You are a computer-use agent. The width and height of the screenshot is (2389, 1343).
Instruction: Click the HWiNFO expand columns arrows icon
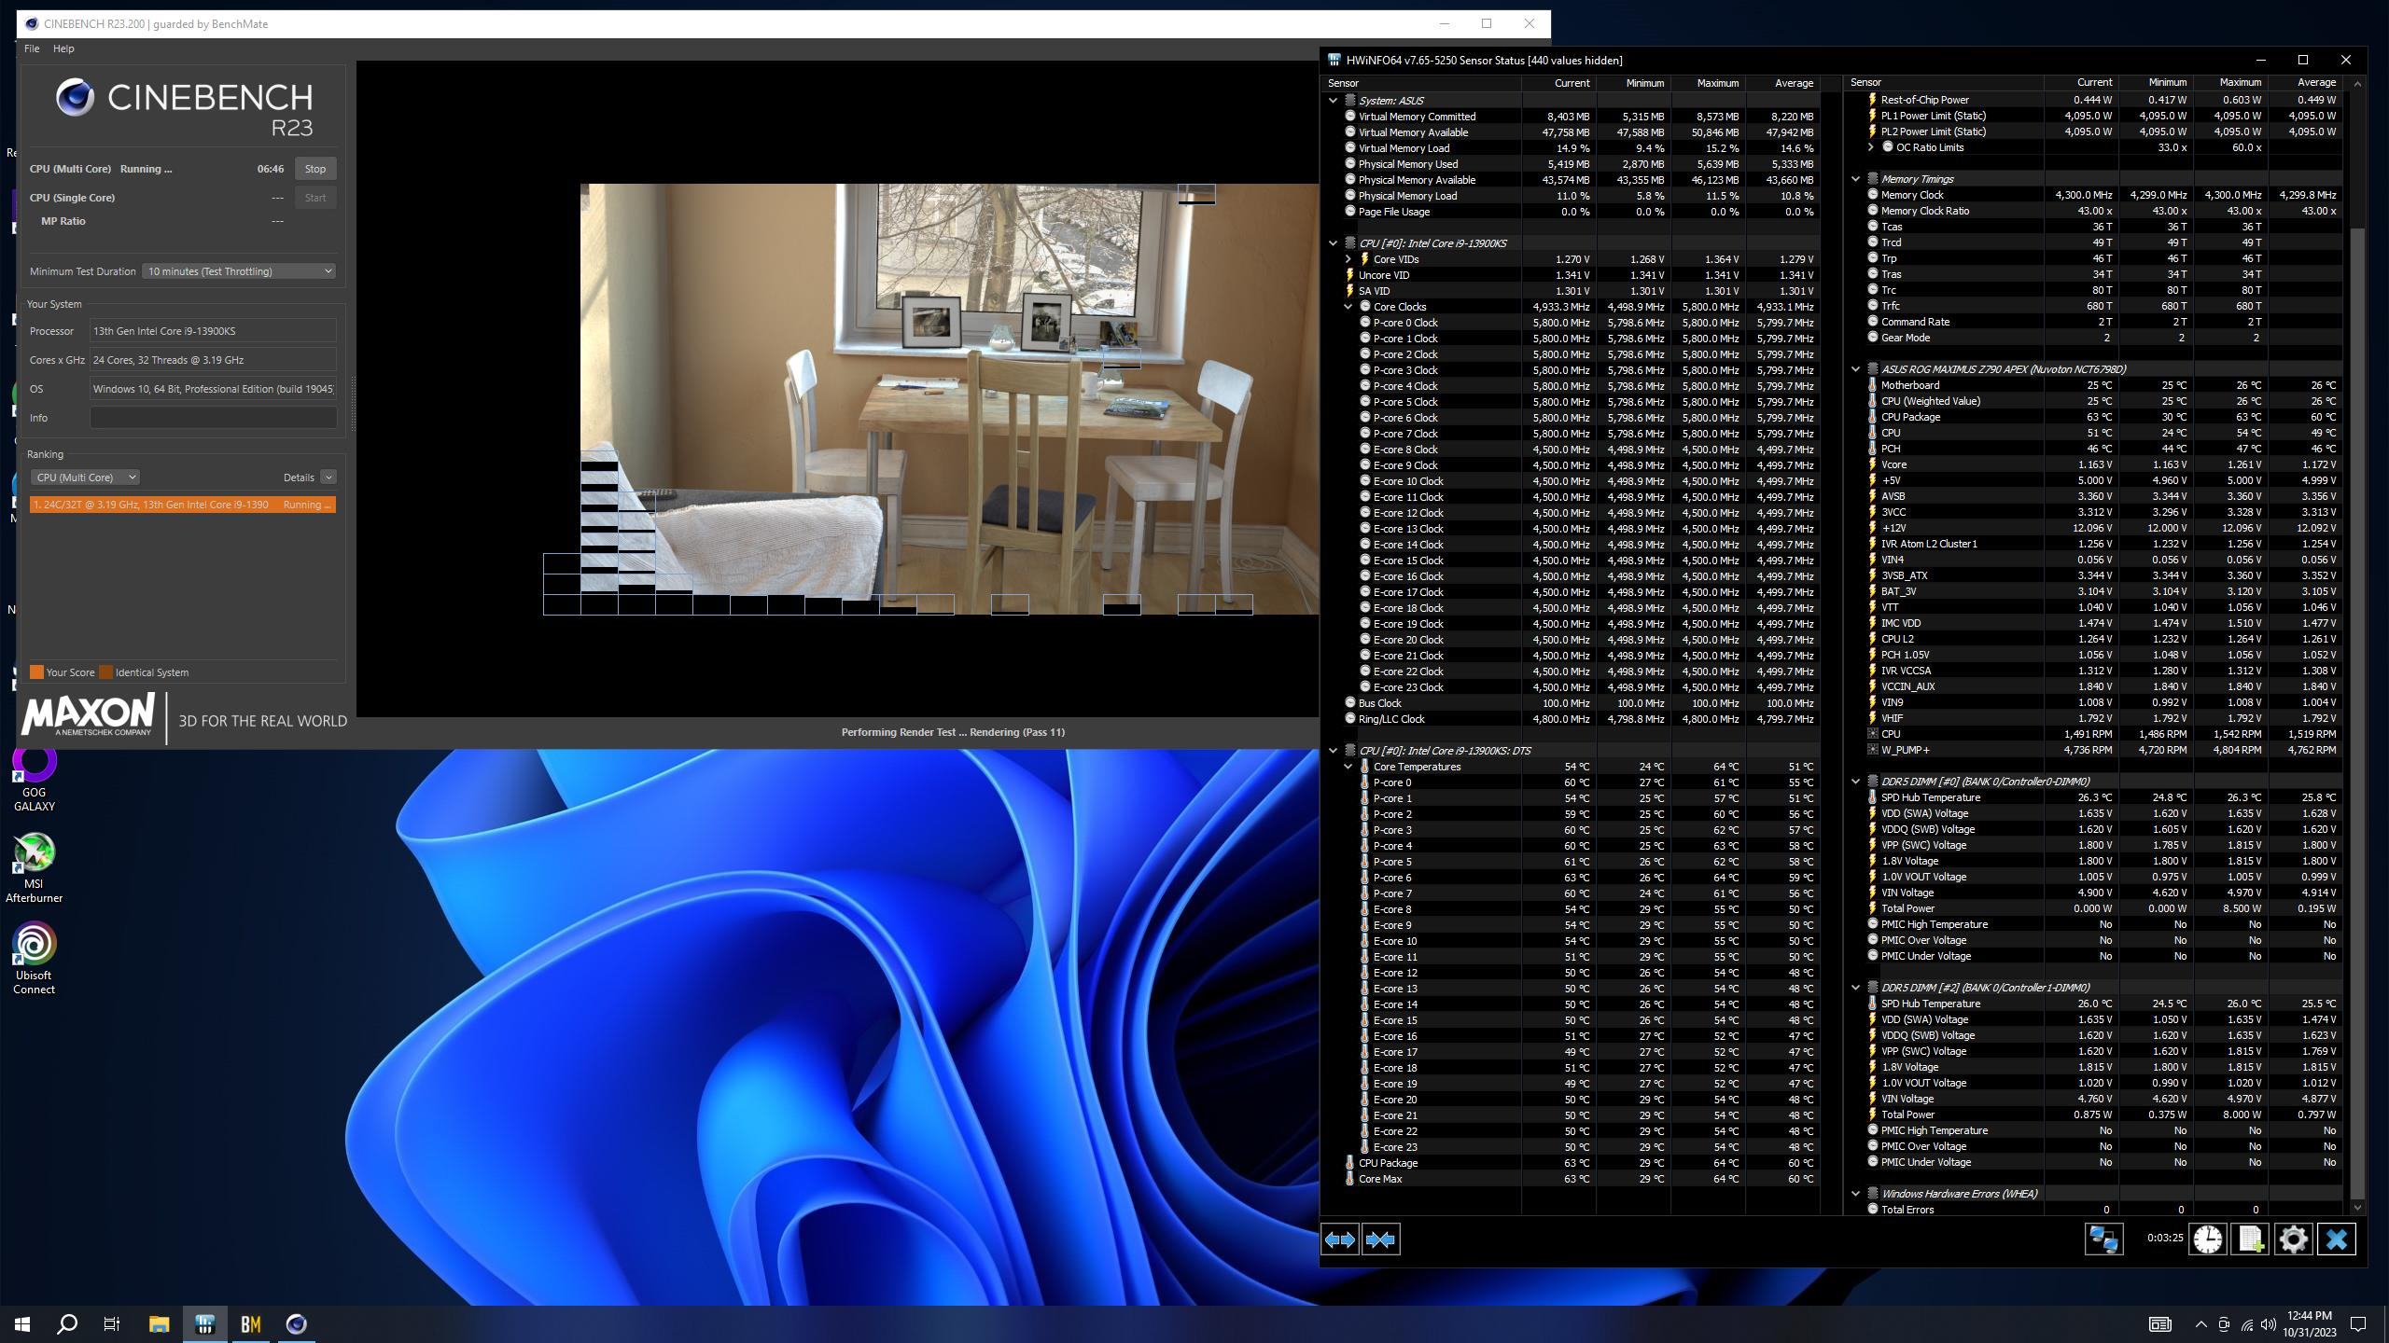point(1340,1239)
